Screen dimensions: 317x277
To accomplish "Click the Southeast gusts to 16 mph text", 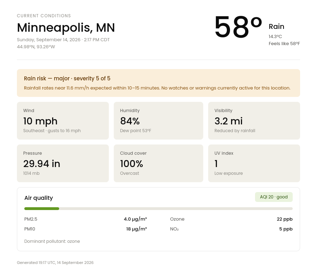I will point(52,131).
